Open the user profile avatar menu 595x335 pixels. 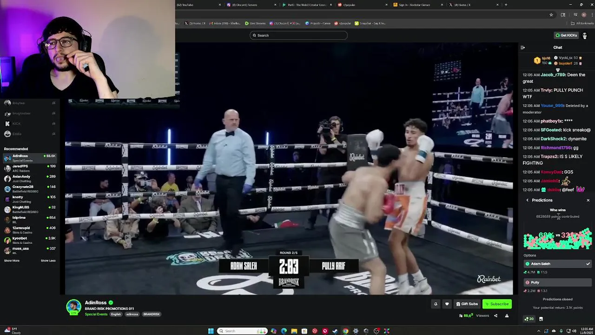pos(585,35)
